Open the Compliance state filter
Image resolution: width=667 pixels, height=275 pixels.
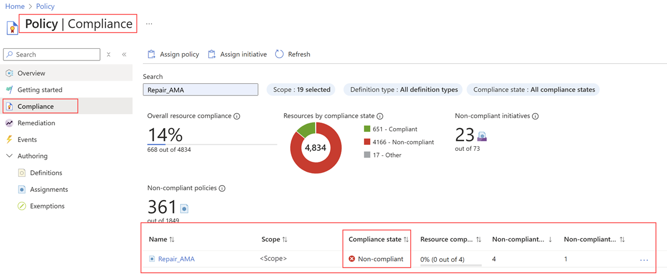pyautogui.click(x=534, y=89)
